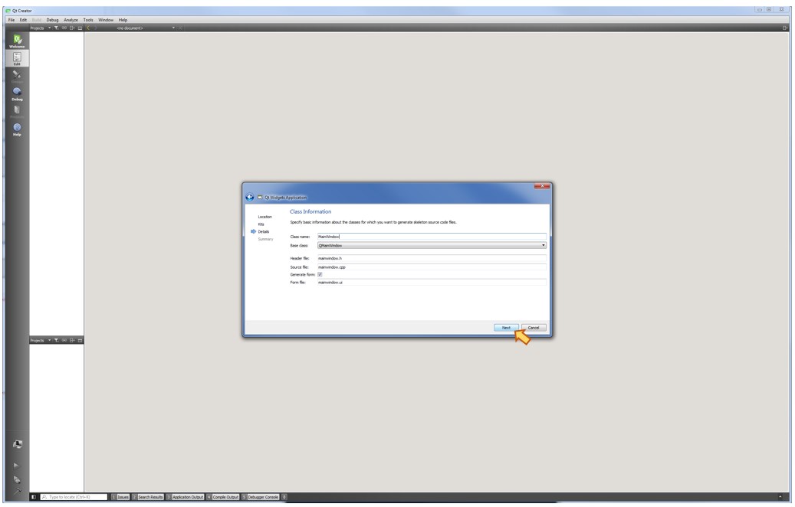Switch to Edit mode in the sidebar
Image resolution: width=795 pixels, height=507 pixels.
click(17, 58)
